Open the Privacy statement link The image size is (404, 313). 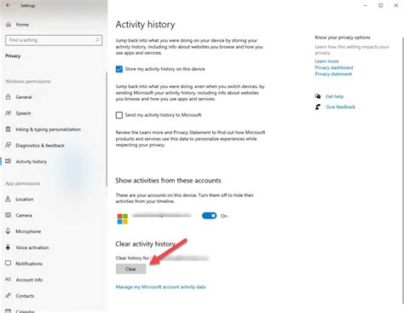[333, 74]
